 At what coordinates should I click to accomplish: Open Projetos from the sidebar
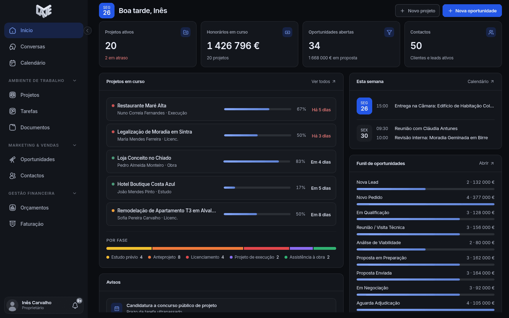click(44, 95)
